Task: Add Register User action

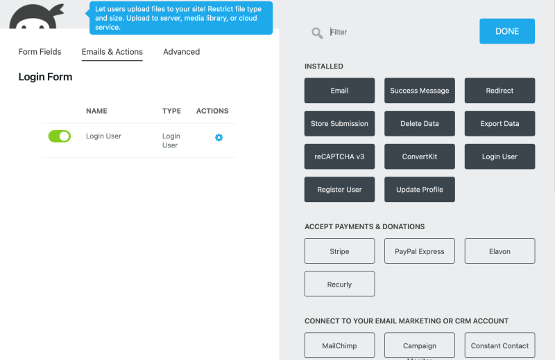Action: [x=339, y=190]
